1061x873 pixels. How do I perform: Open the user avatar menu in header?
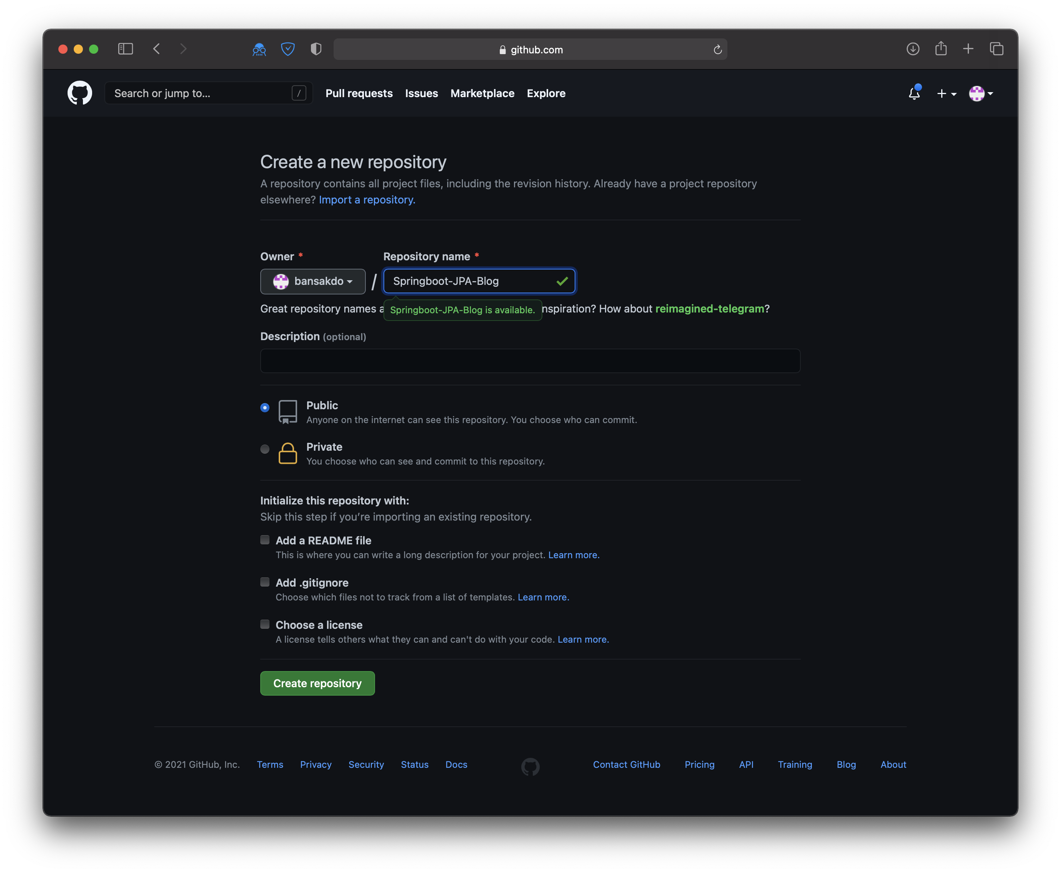(980, 94)
